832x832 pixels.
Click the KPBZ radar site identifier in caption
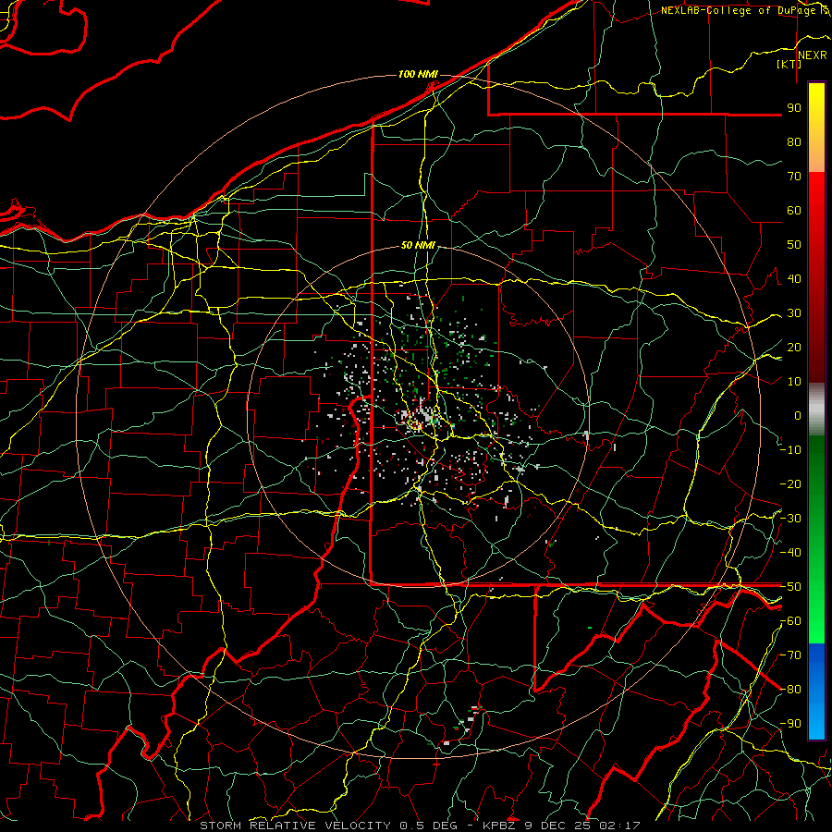[x=499, y=826]
